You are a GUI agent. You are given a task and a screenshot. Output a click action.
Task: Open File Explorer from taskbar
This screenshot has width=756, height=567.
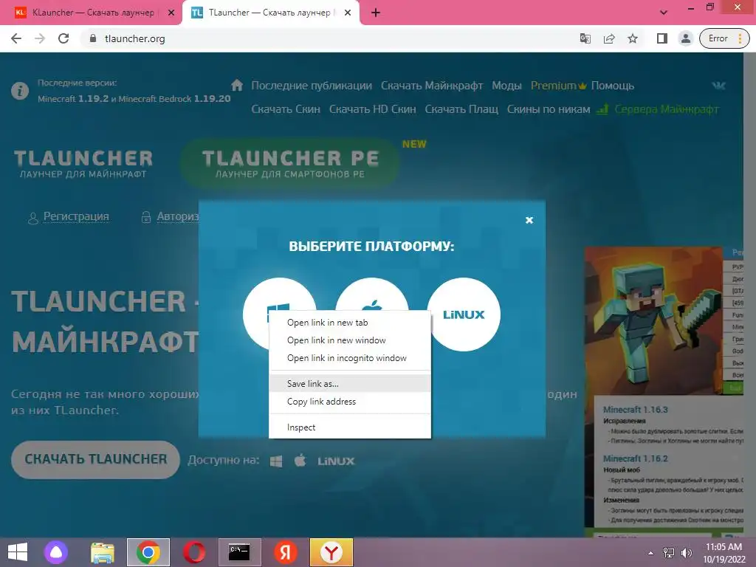[x=102, y=552]
